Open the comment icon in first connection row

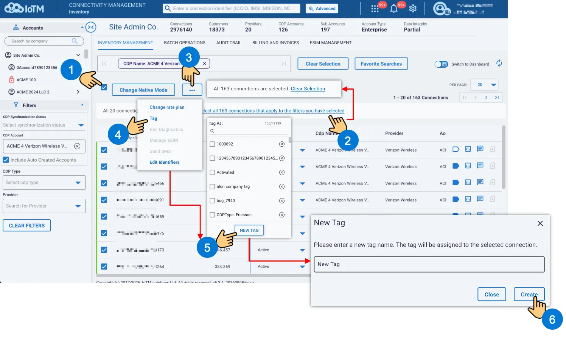pos(480,149)
